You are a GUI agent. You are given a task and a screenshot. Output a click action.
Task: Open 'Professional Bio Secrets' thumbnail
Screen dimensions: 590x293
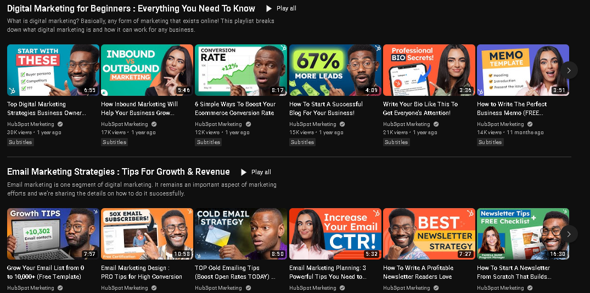click(429, 70)
